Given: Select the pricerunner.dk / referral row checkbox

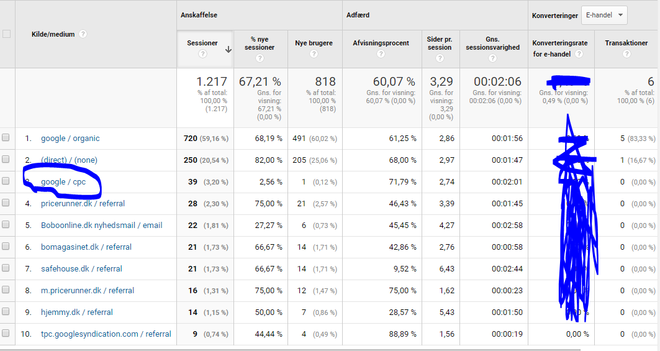Looking at the screenshot, I should coord(6,203).
